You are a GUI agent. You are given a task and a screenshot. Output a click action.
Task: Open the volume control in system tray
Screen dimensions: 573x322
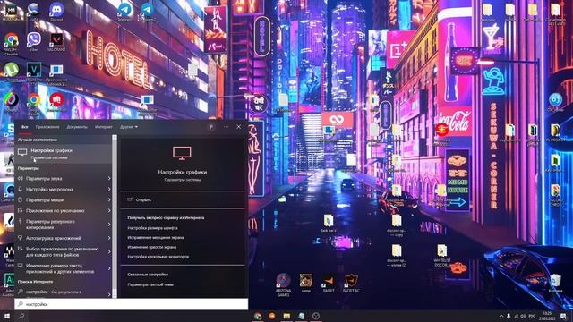(x=523, y=316)
